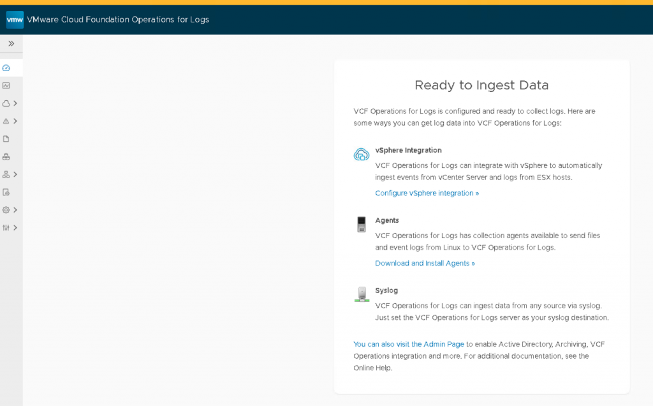
Task: Select the hierarchy tree icon in sidebar
Action: coord(6,174)
